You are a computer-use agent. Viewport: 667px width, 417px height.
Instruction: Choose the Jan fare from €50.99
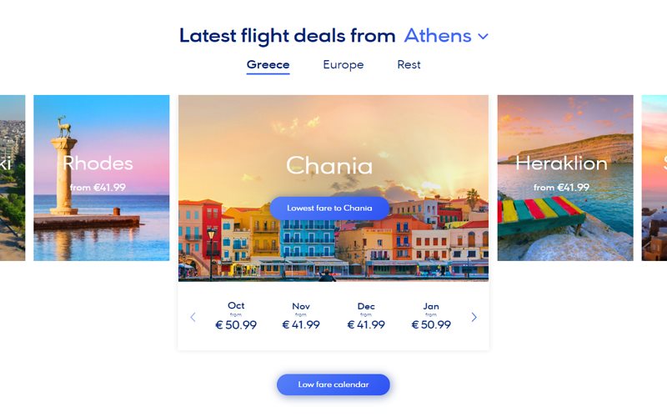pos(431,317)
